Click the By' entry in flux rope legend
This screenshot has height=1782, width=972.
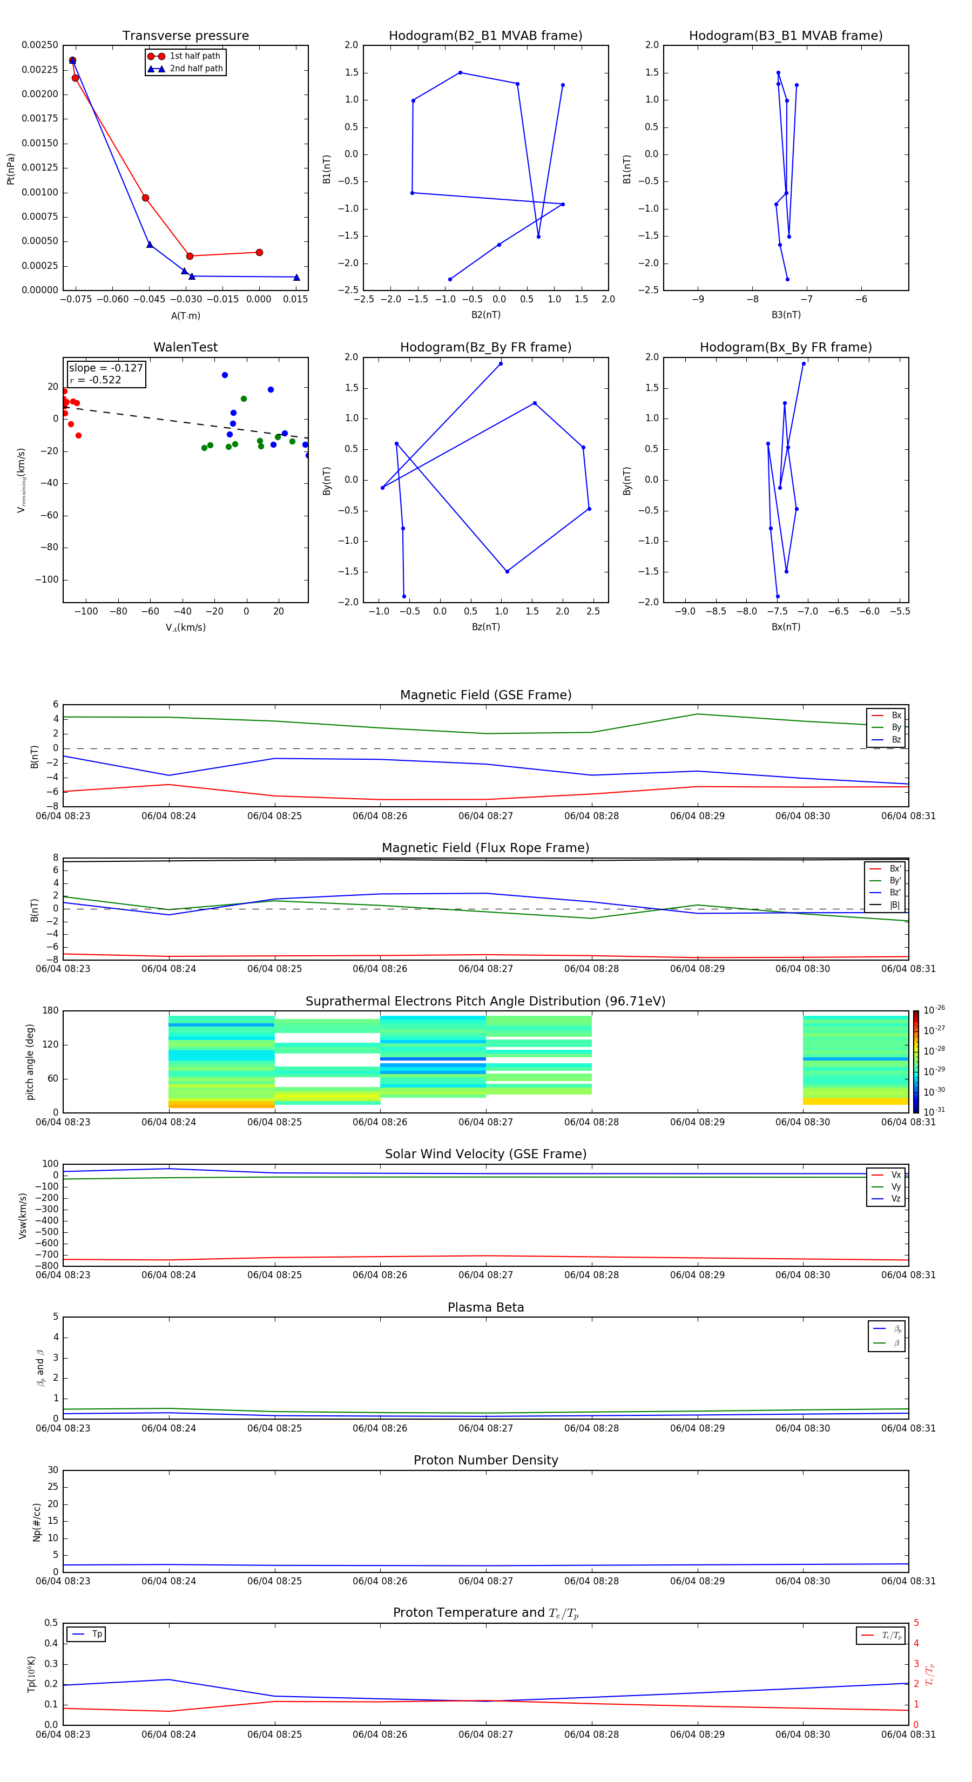pyautogui.click(x=885, y=881)
